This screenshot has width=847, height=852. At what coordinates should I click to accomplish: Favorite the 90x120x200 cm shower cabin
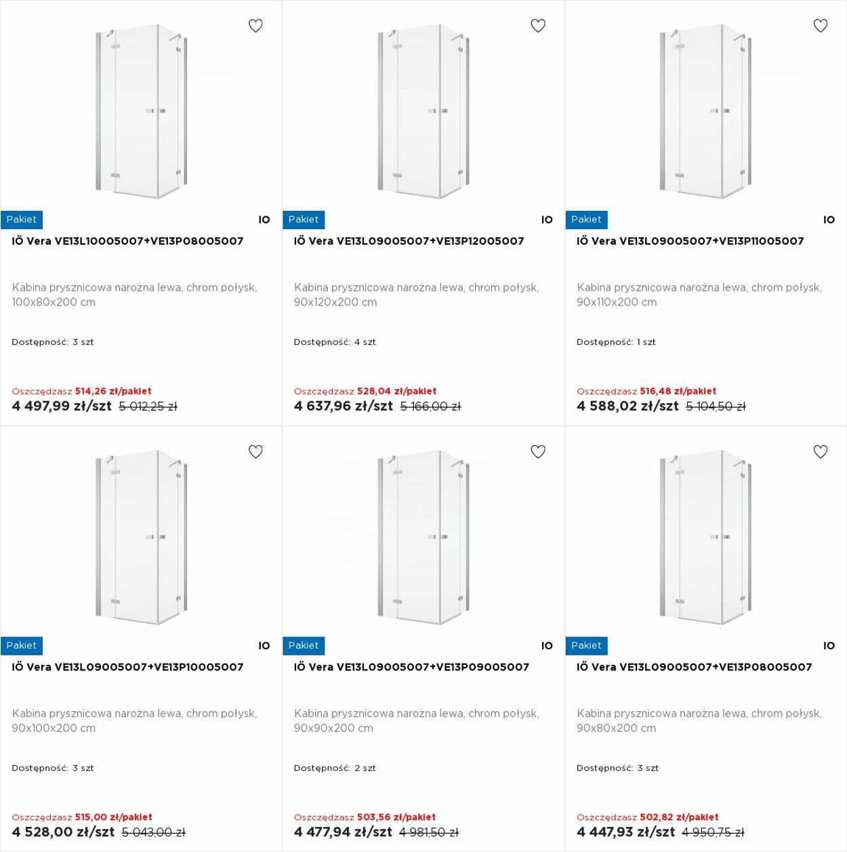pyautogui.click(x=538, y=26)
